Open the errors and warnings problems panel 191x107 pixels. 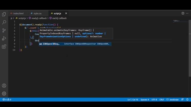click(7, 100)
